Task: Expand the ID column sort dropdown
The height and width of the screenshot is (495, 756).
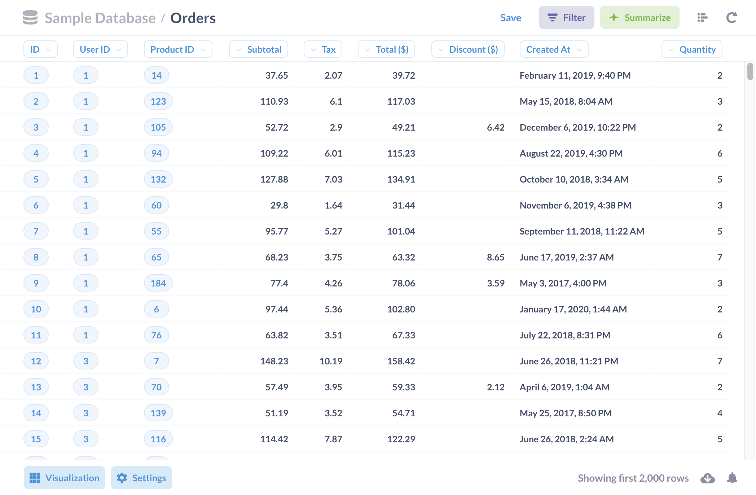Action: click(x=48, y=49)
